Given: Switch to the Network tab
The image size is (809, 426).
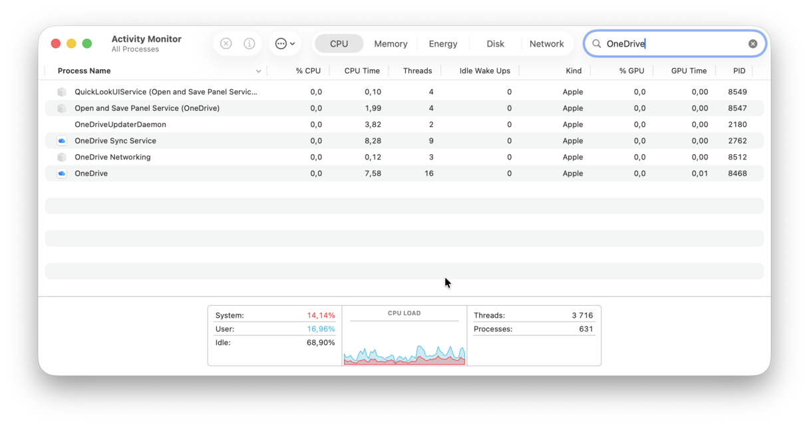Looking at the screenshot, I should 547,44.
